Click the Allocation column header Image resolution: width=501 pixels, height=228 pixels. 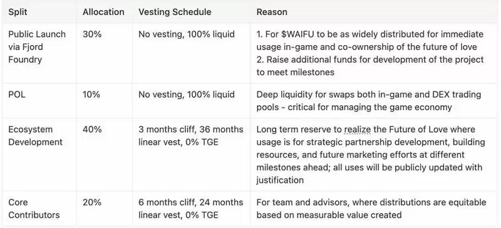(103, 12)
